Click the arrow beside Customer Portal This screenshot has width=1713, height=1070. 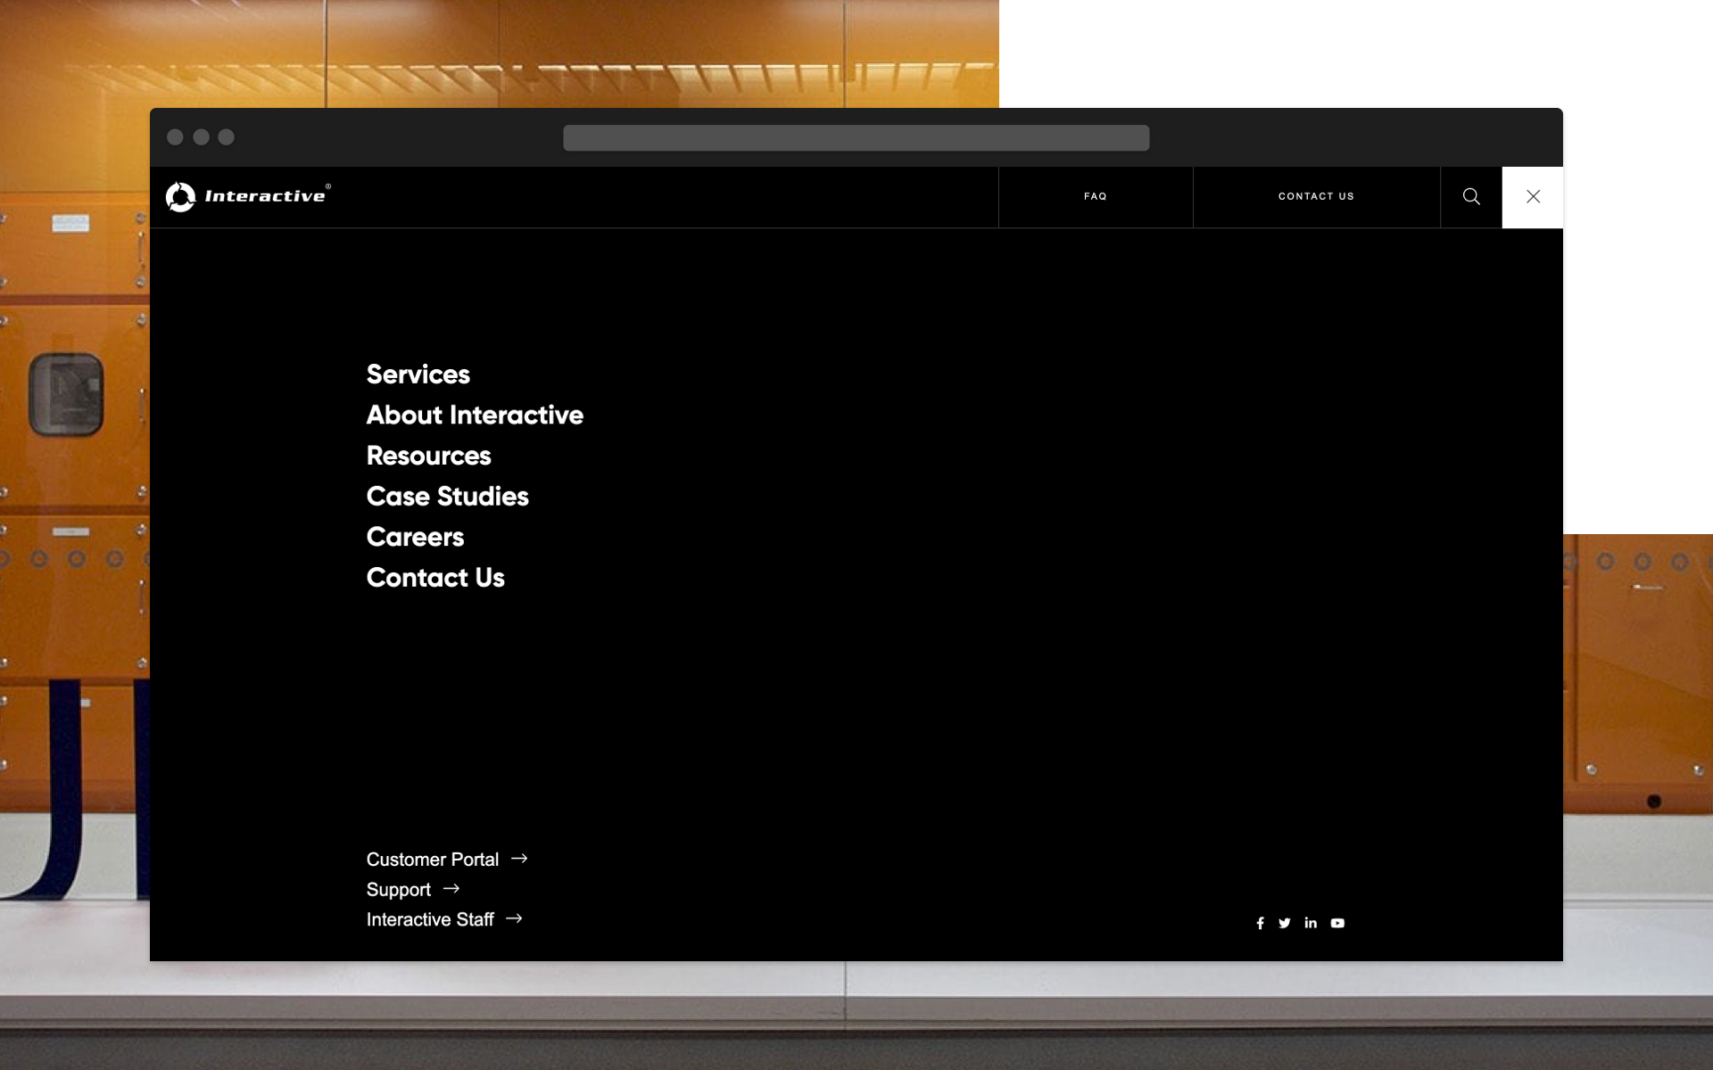[x=519, y=859]
